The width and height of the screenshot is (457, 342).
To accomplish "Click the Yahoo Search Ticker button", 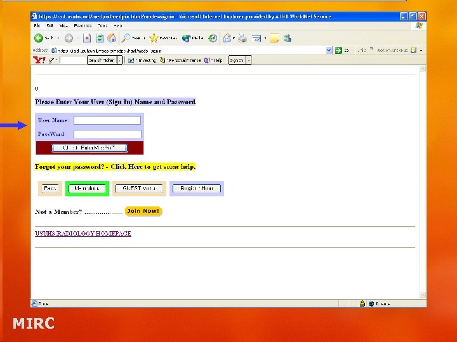I will pos(102,60).
